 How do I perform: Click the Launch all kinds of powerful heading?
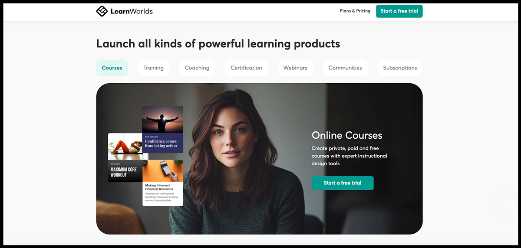pos(218,44)
